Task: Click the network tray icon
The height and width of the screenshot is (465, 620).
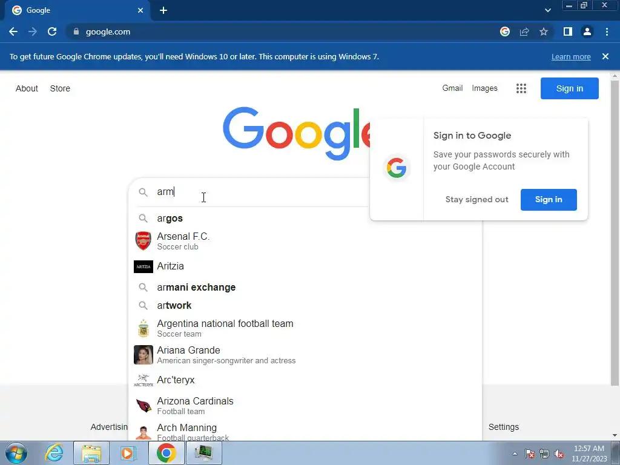Action: point(544,453)
